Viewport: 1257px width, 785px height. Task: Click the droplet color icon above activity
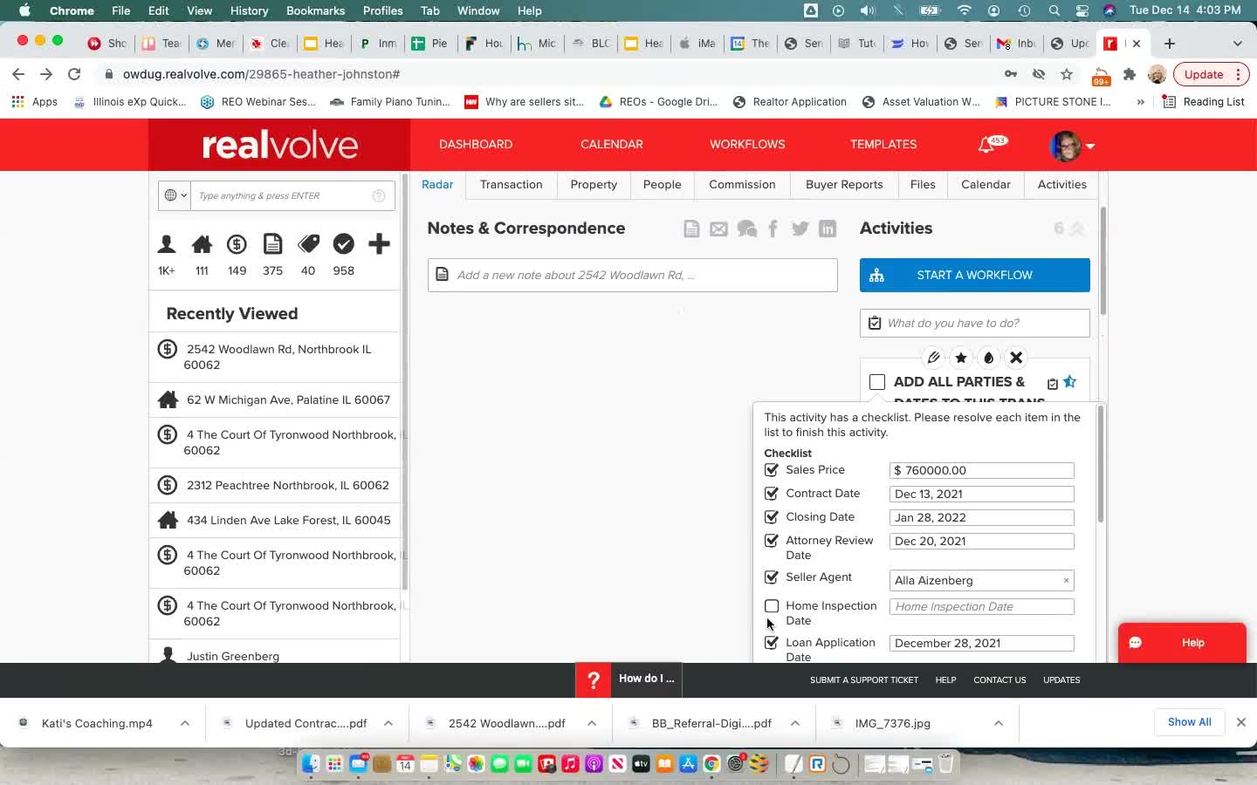tap(988, 358)
